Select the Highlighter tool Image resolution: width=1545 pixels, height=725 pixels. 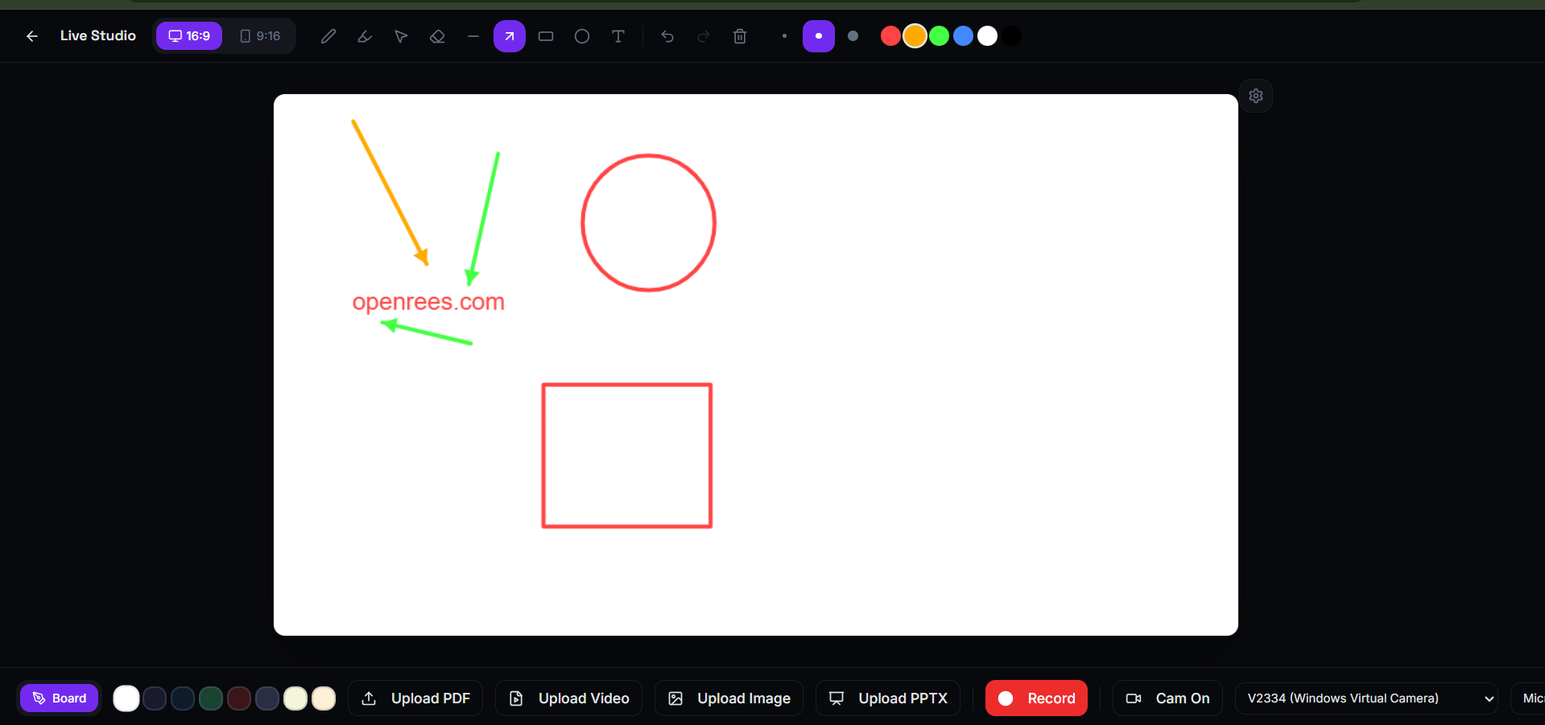click(x=365, y=36)
